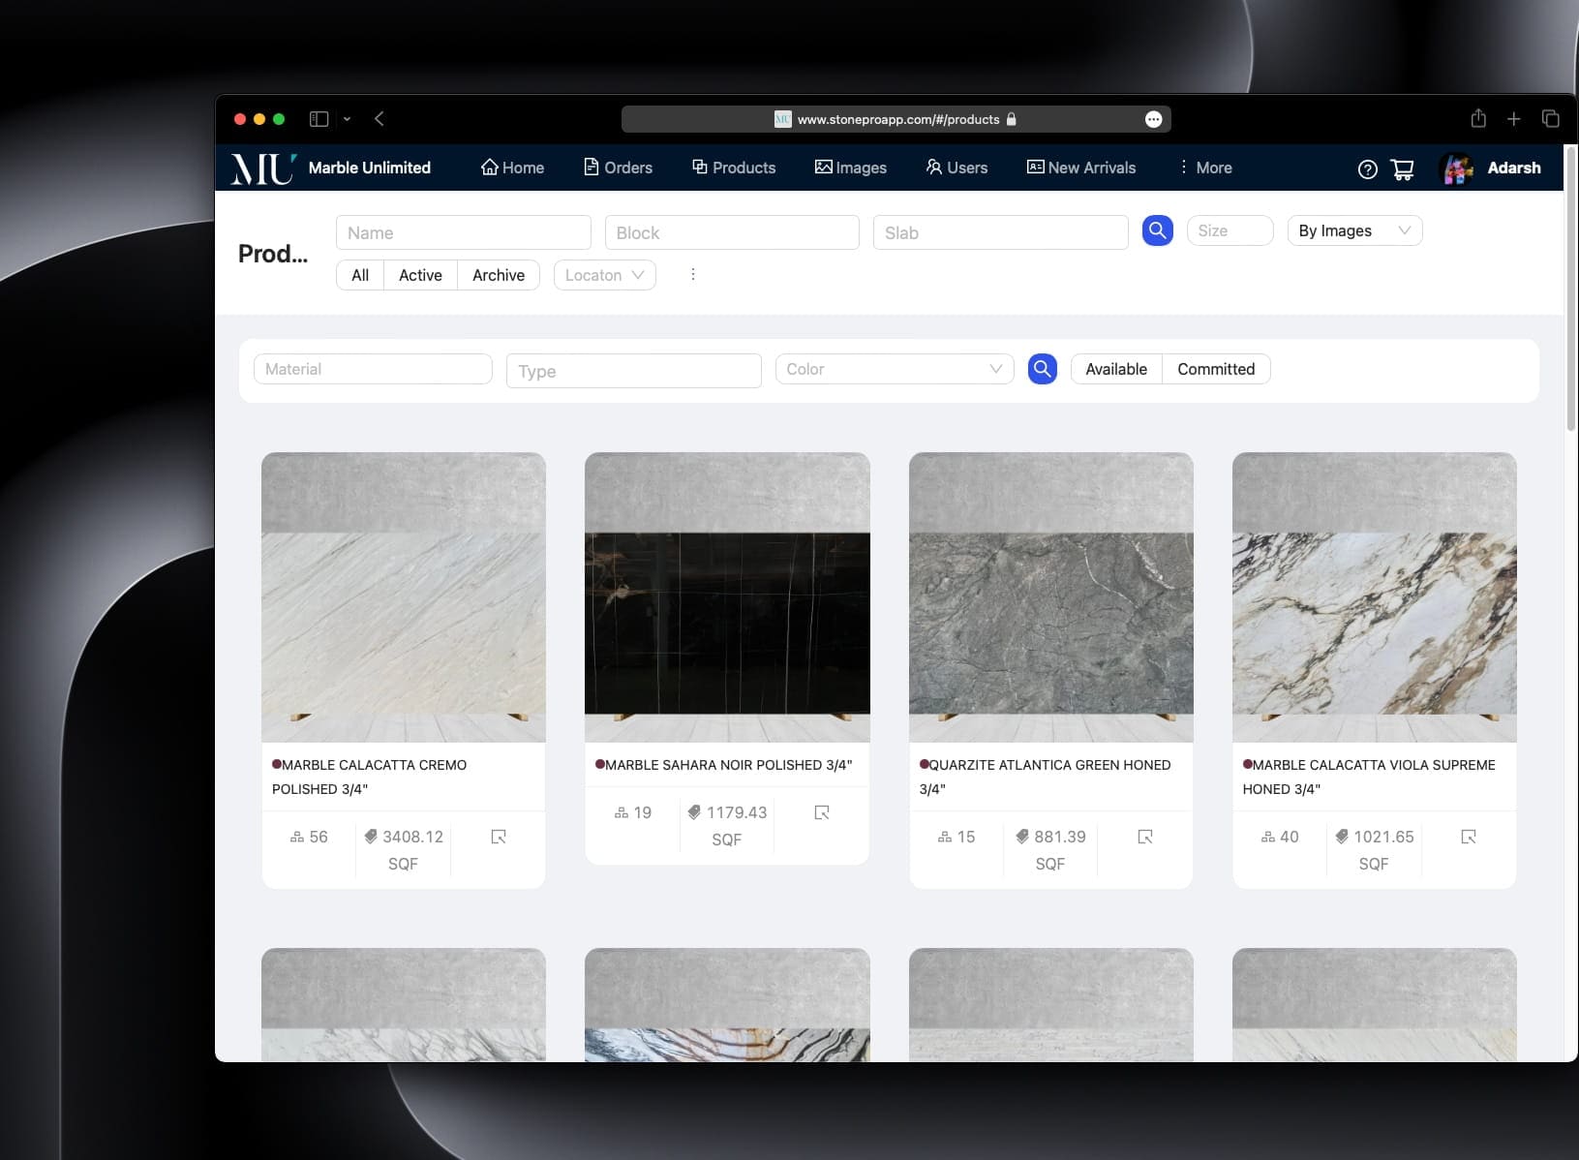Focus the Type input field
1579x1160 pixels.
pos(634,371)
